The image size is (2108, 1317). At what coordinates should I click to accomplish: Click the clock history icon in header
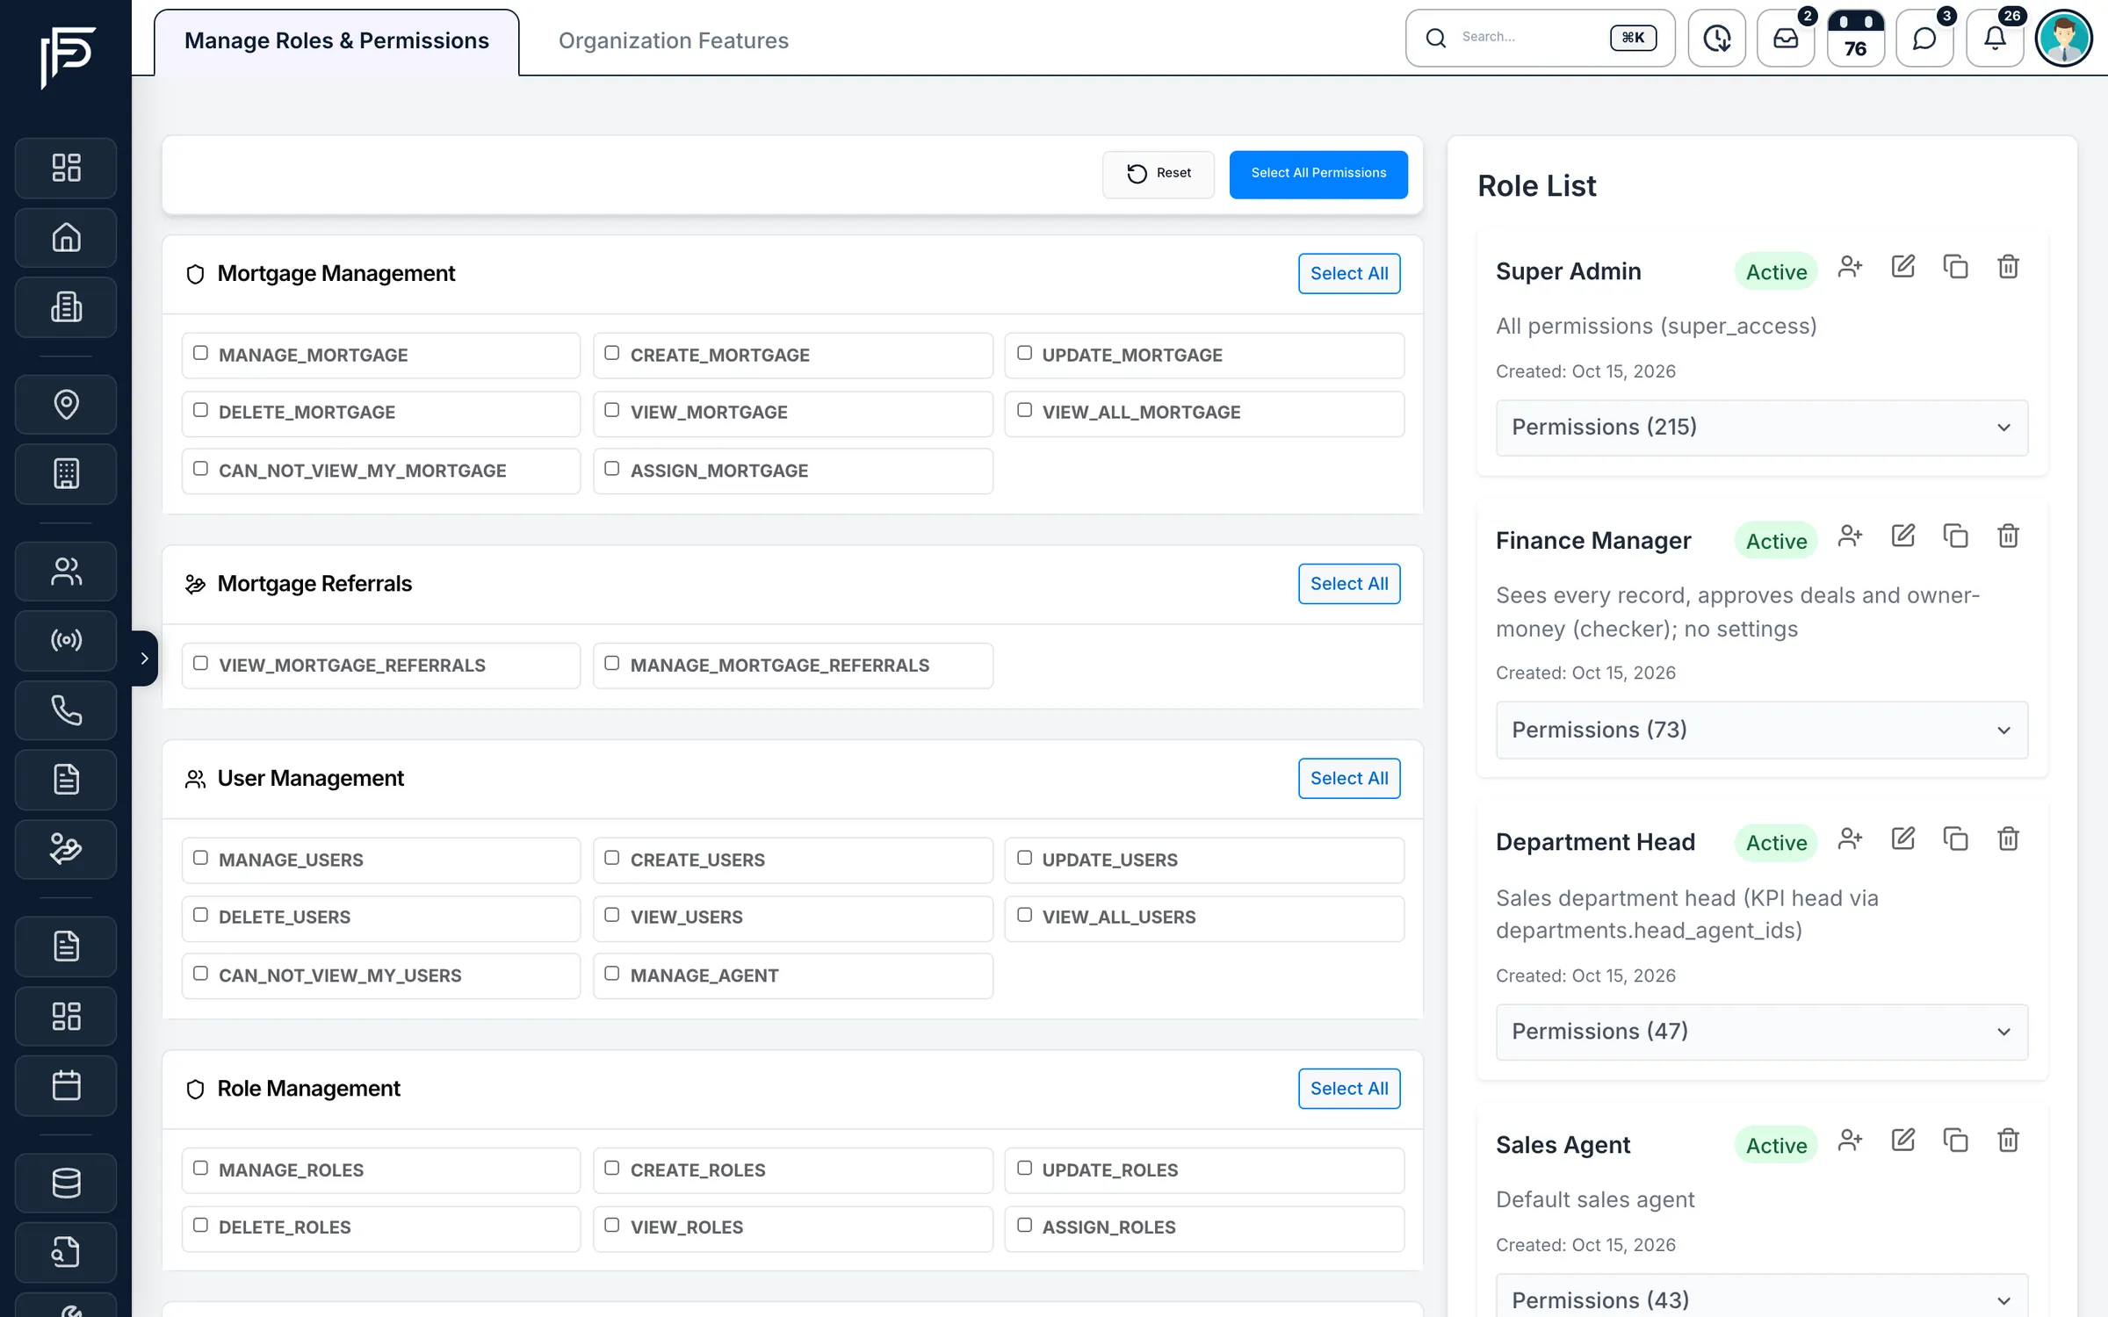click(1716, 39)
